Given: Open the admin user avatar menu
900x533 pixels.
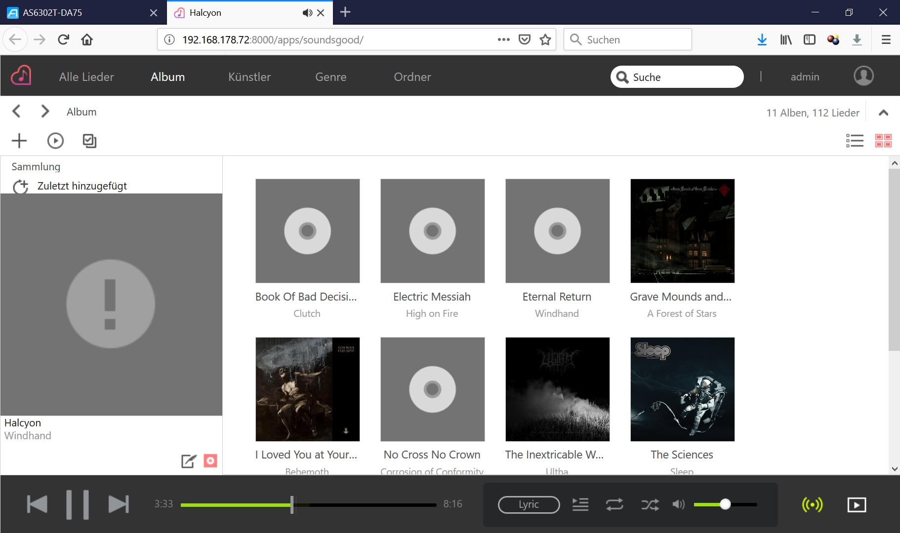Looking at the screenshot, I should tap(863, 76).
